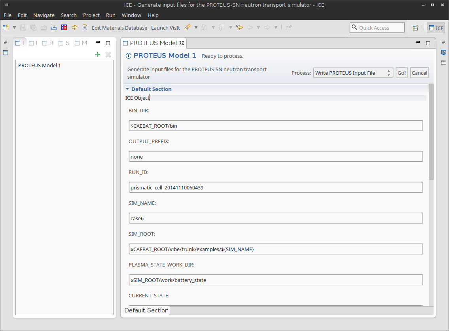The height and width of the screenshot is (331, 449).
Task: Open the dropdown next to the pen icon
Action: tap(196, 28)
